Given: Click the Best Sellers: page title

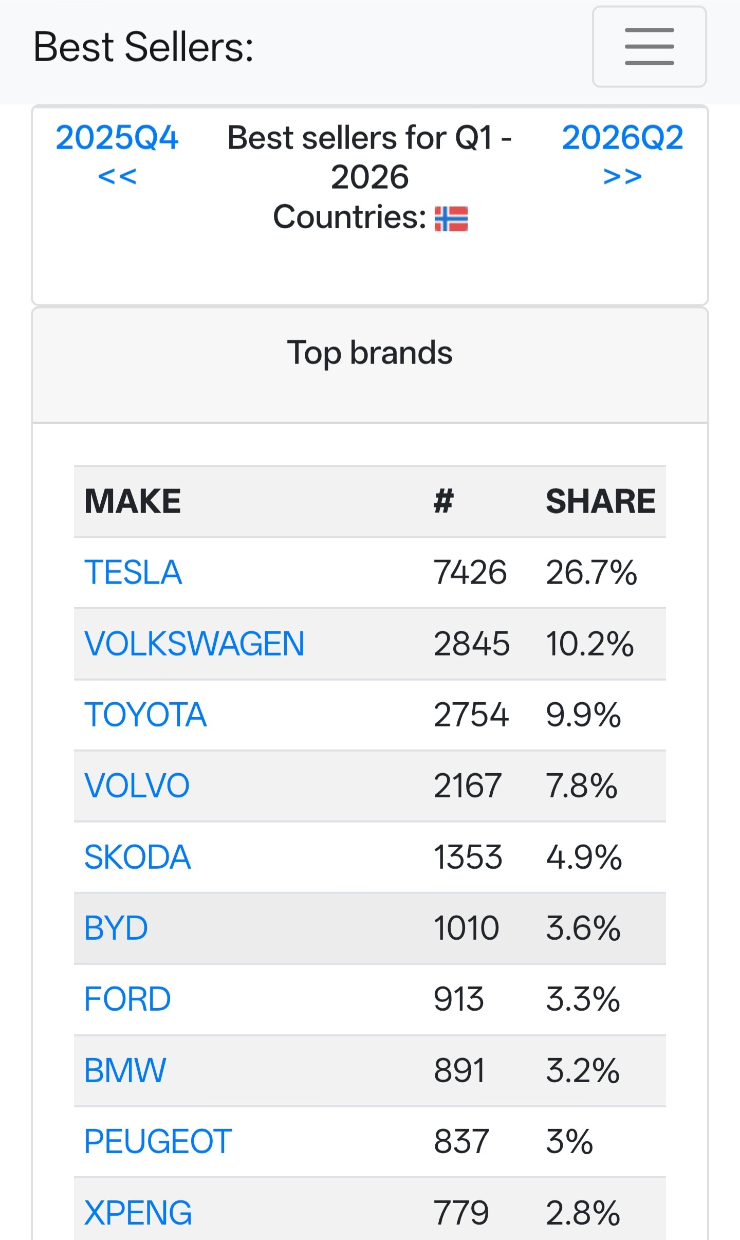Looking at the screenshot, I should coord(143,47).
